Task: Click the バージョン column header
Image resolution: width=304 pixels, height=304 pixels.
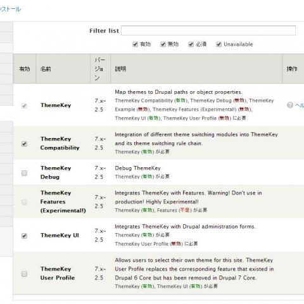Action: coord(100,69)
